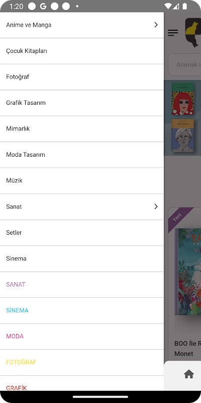Go to the Sinema category
This screenshot has height=403, width=201.
[82, 258]
